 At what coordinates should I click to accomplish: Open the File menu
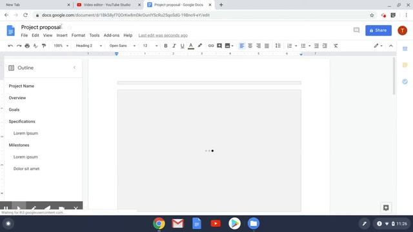coord(25,35)
